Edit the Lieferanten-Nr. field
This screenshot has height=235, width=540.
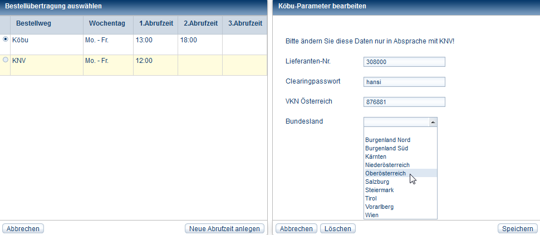(404, 62)
